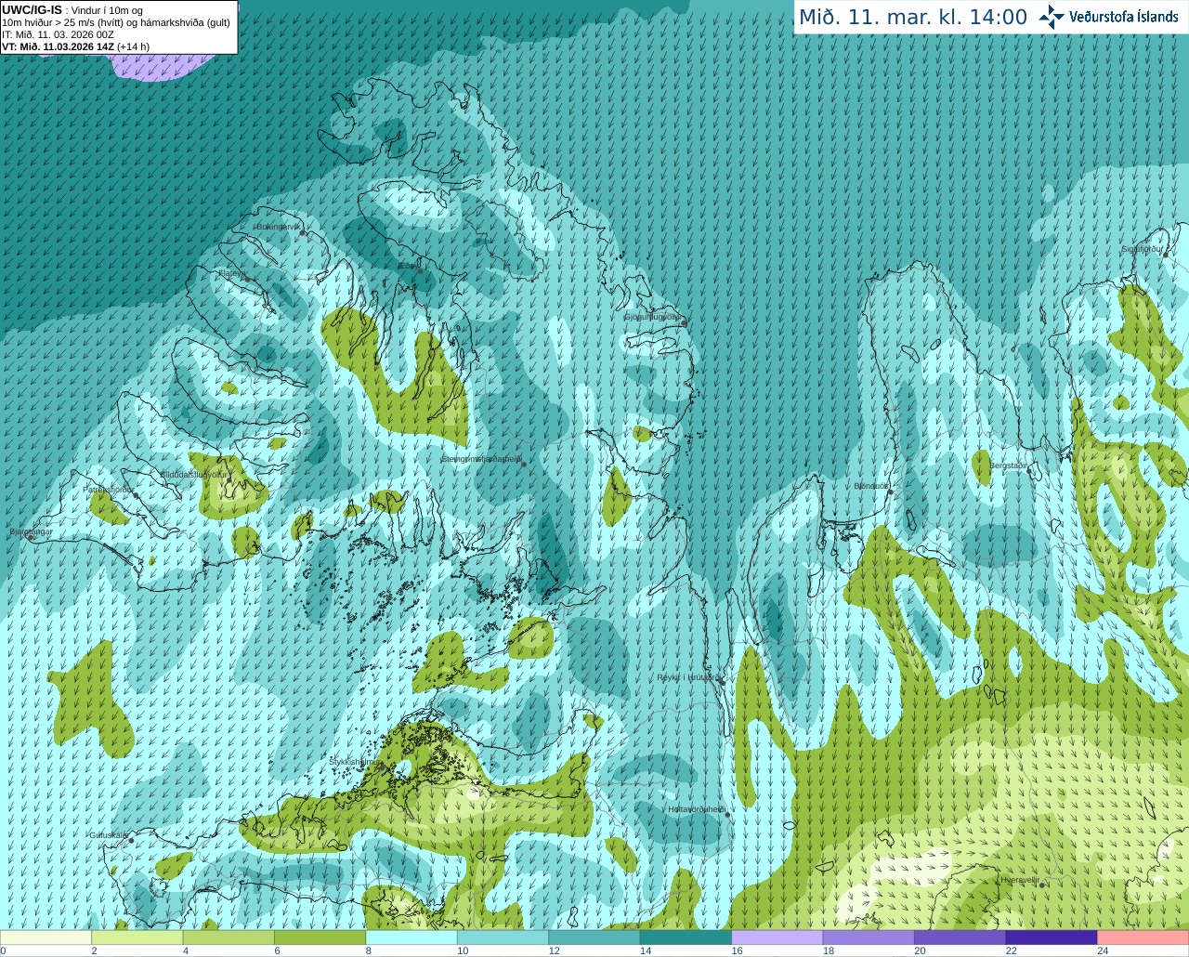Click the Patreksfjörður station marker dot
The image size is (1189, 957).
point(137,495)
